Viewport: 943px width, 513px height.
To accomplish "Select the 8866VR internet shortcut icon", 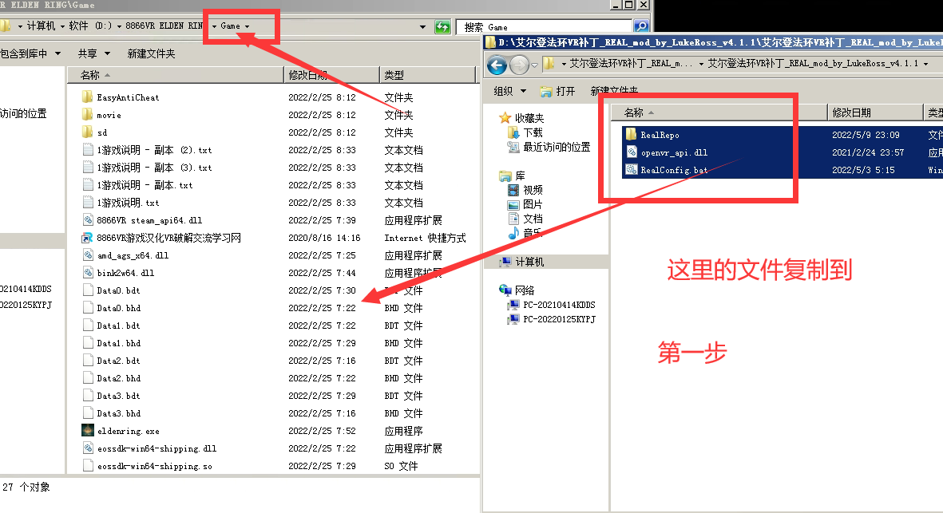I will click(88, 238).
